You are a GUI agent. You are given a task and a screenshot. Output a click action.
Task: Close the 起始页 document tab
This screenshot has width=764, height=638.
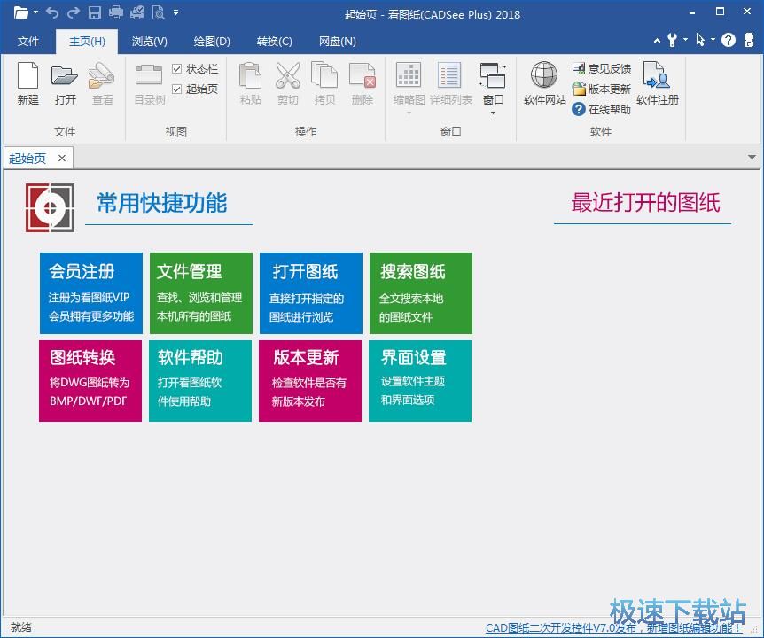tap(62, 158)
